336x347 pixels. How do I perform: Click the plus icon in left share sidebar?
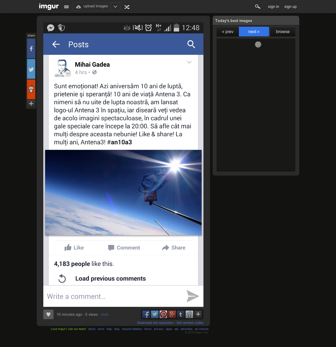tap(31, 104)
